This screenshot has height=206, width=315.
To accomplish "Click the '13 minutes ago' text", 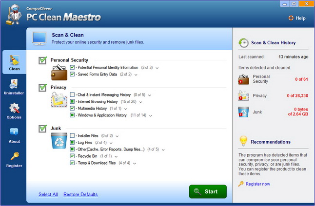I will click(294, 57).
